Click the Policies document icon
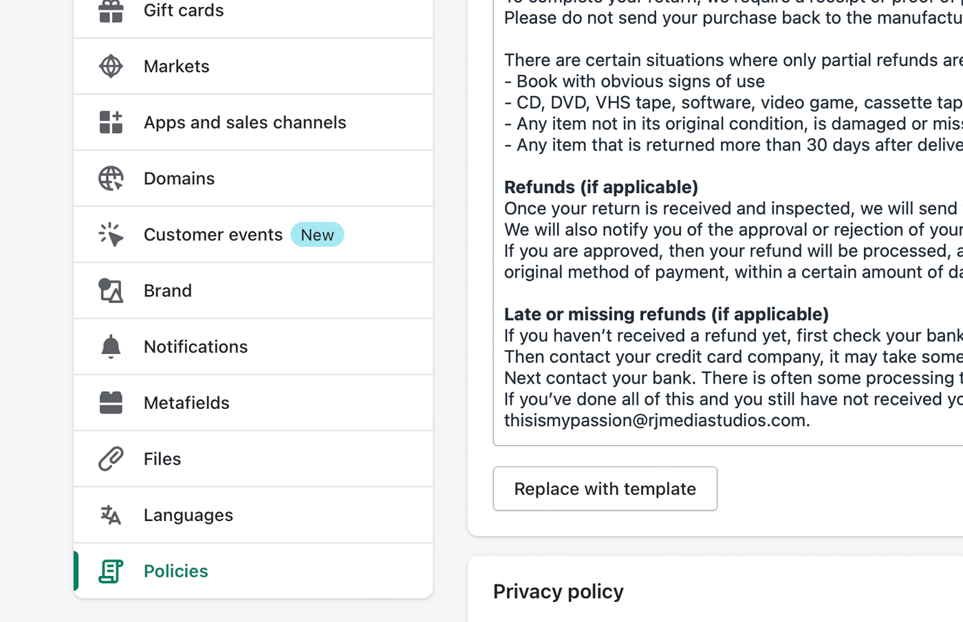The image size is (963, 622). (111, 571)
